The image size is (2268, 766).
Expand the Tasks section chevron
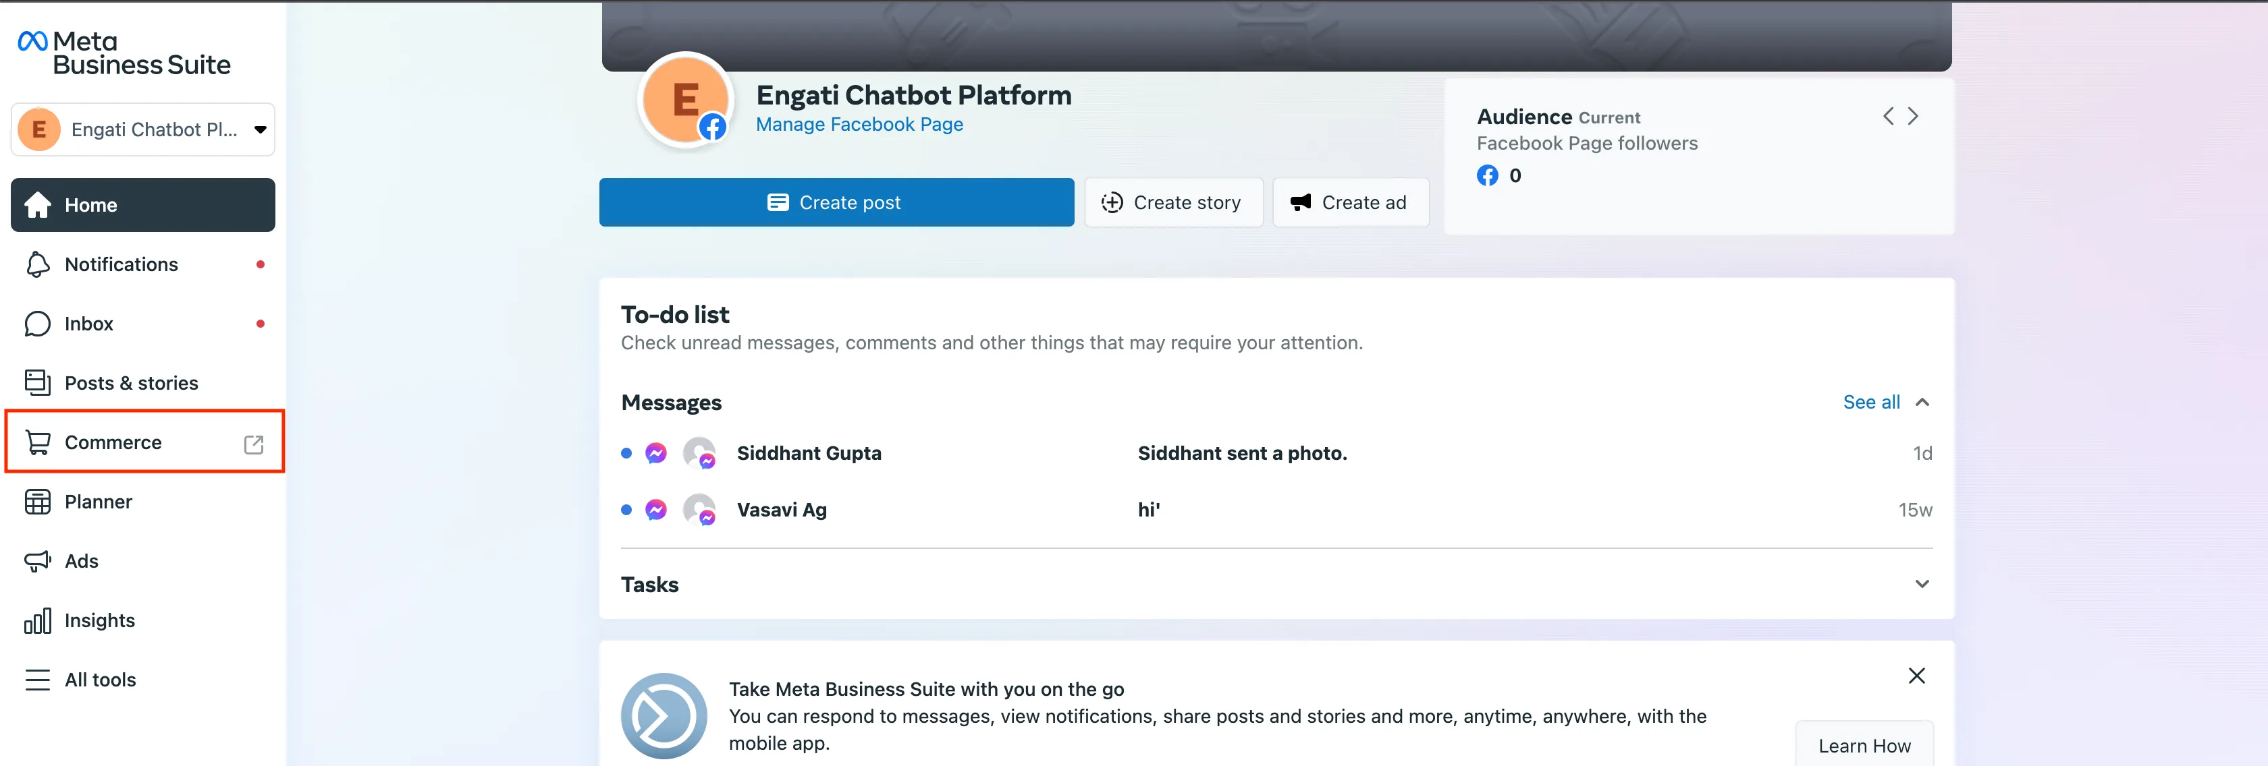(x=1922, y=584)
